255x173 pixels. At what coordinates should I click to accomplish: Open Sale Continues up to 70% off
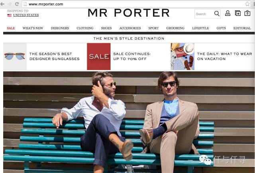pyautogui.click(x=132, y=56)
